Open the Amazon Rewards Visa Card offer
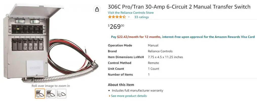Screen dimensions: 257x102 pos(208,37)
